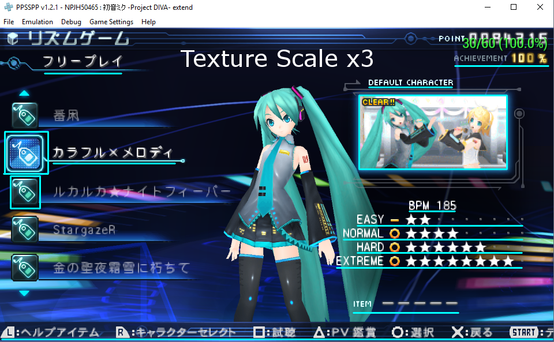The image size is (554, 342).
Task: Click the カラフル×メロディ song title
Action: click(x=112, y=153)
